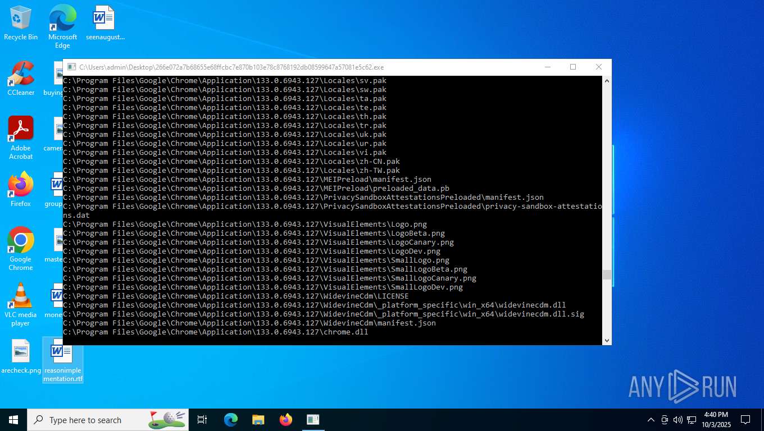
Task: Click the chrome.dll output line
Action: 216,332
